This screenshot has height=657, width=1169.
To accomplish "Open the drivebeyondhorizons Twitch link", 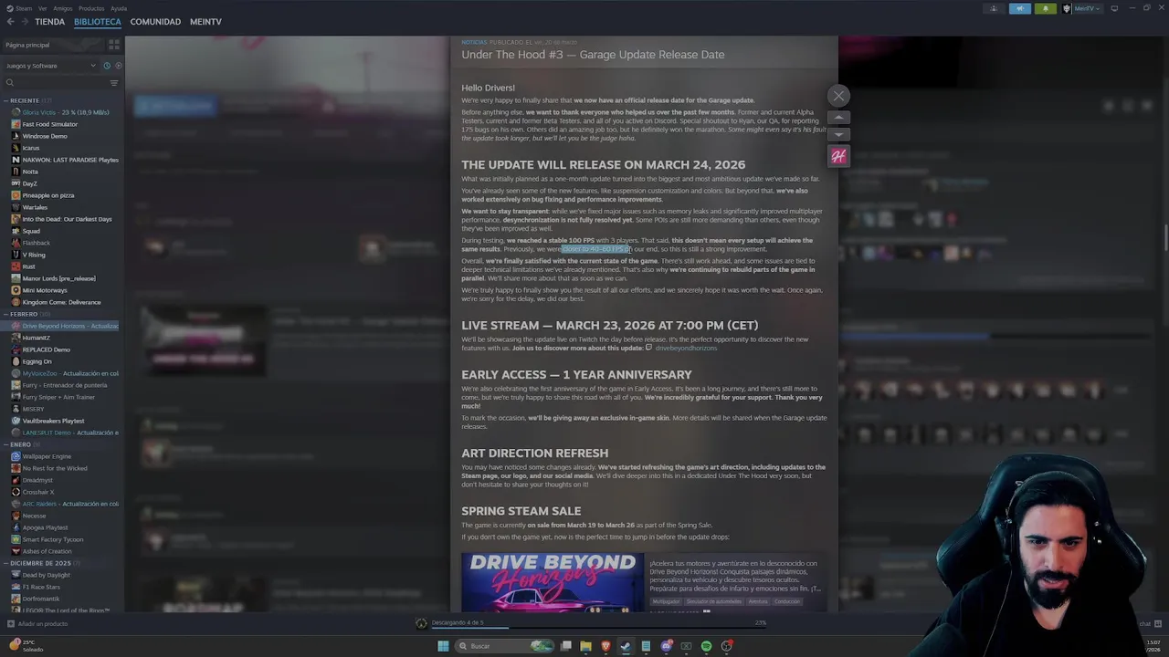I will [686, 348].
